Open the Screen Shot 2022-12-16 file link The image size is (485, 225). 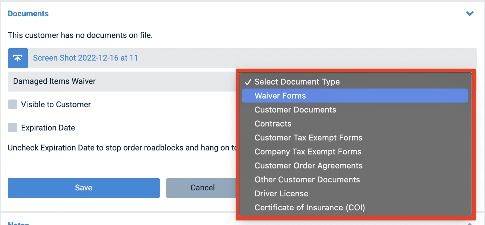86,58
